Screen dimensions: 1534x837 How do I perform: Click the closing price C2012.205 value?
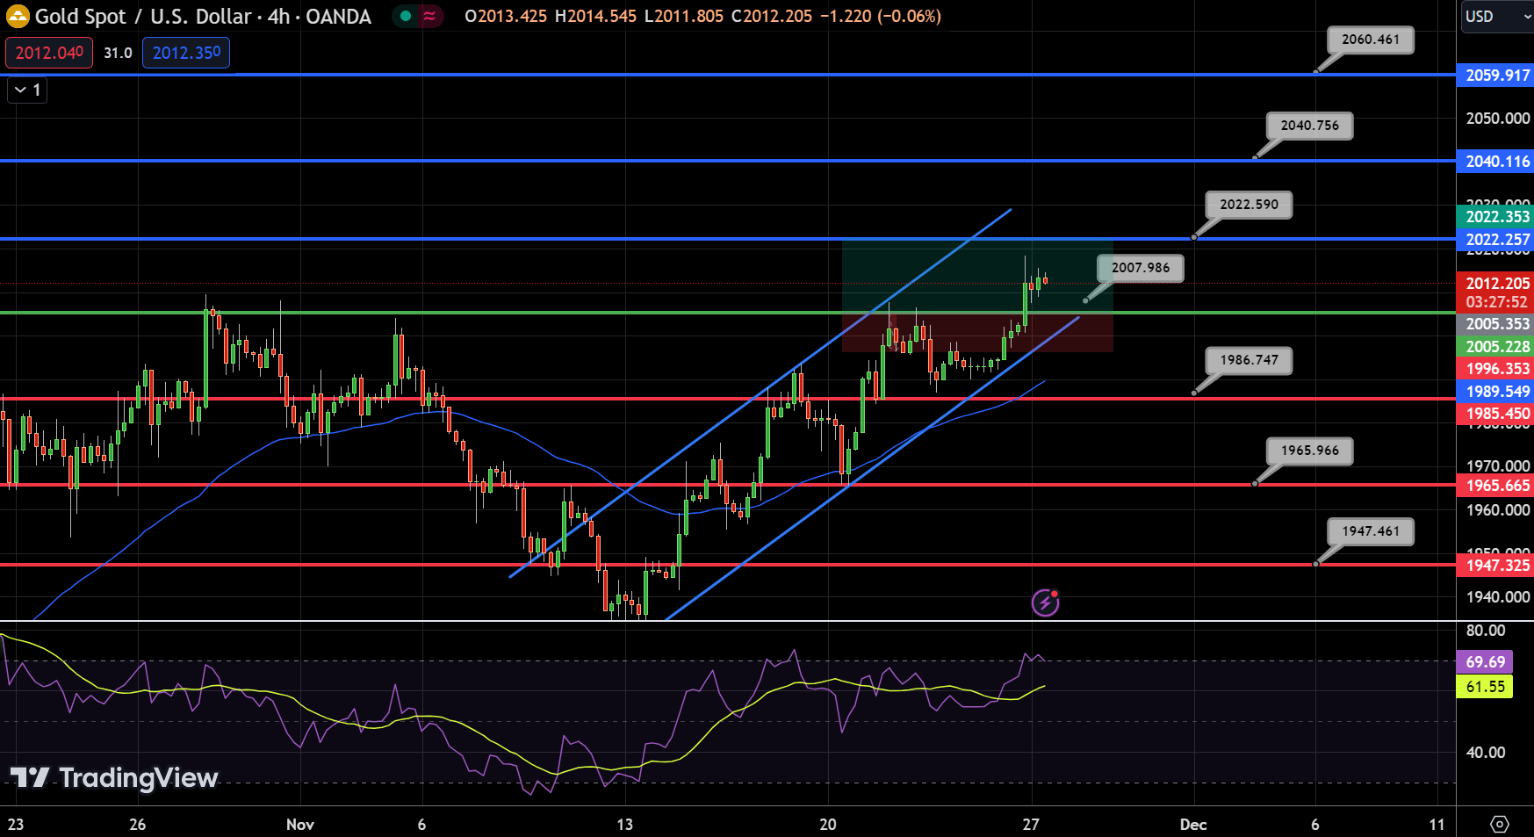click(x=772, y=16)
